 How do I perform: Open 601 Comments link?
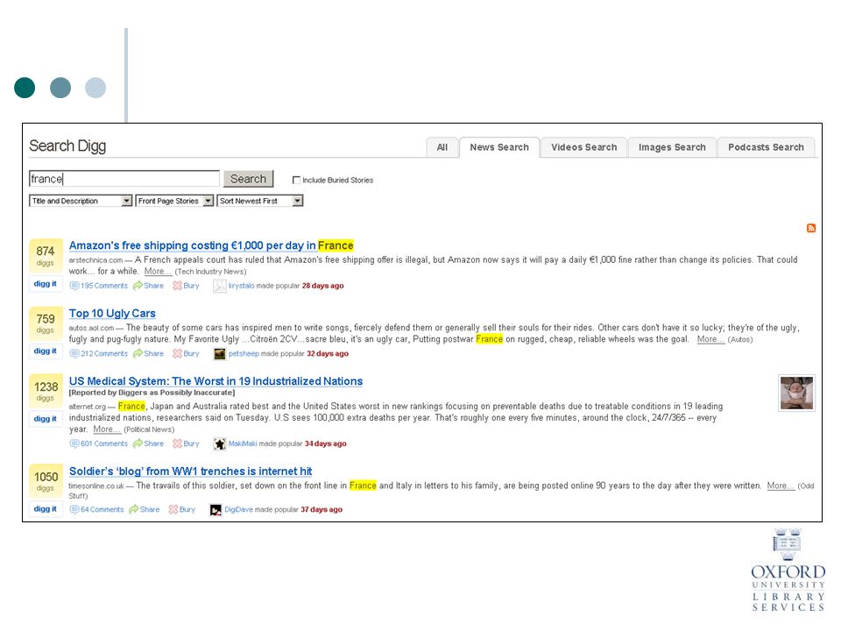(x=104, y=443)
